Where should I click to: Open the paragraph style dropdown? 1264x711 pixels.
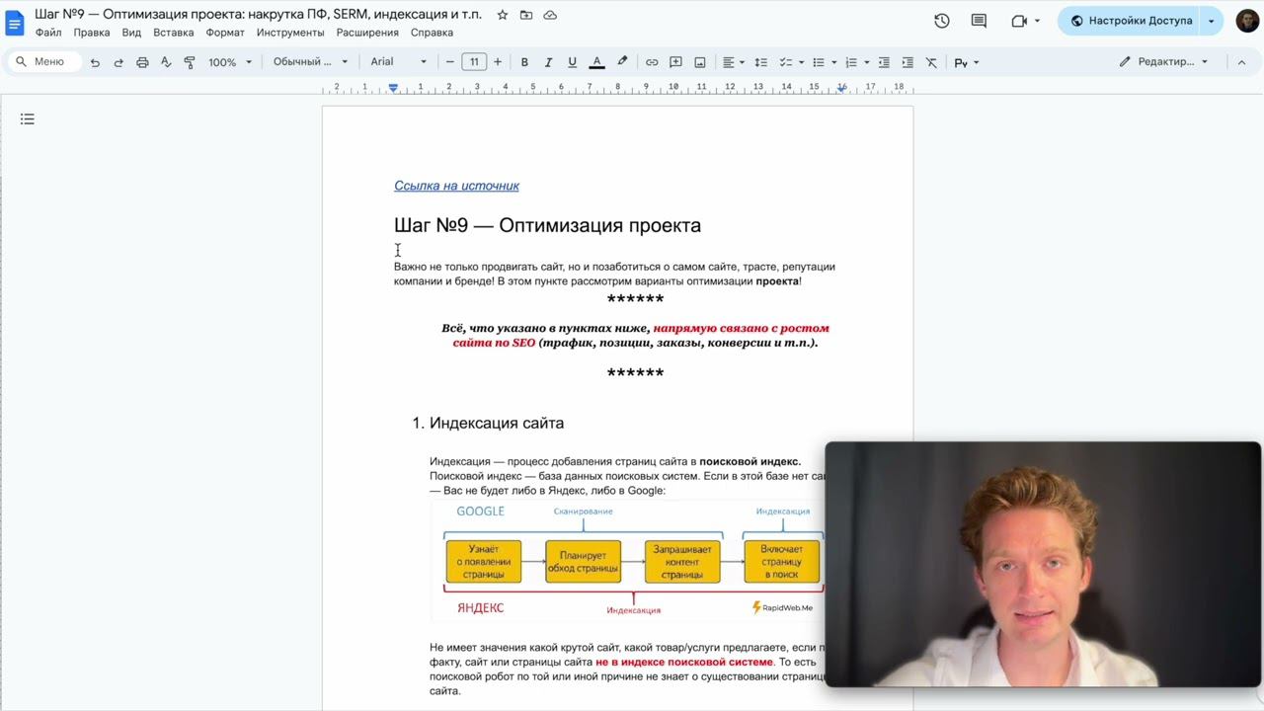pos(310,62)
